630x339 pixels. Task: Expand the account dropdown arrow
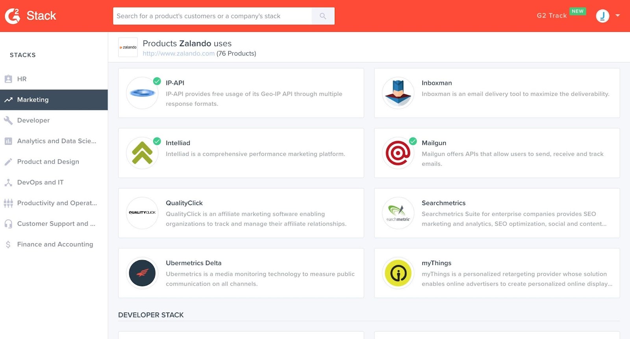(618, 16)
